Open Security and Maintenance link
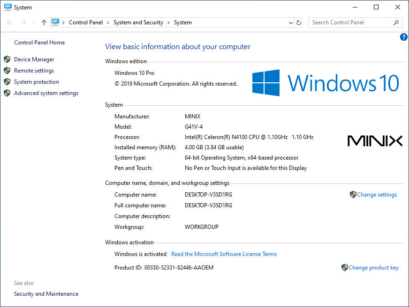 pyautogui.click(x=46, y=294)
